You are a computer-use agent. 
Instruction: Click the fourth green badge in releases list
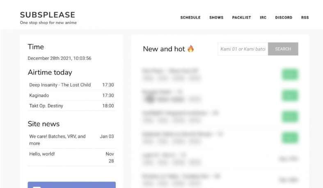pyautogui.click(x=290, y=138)
